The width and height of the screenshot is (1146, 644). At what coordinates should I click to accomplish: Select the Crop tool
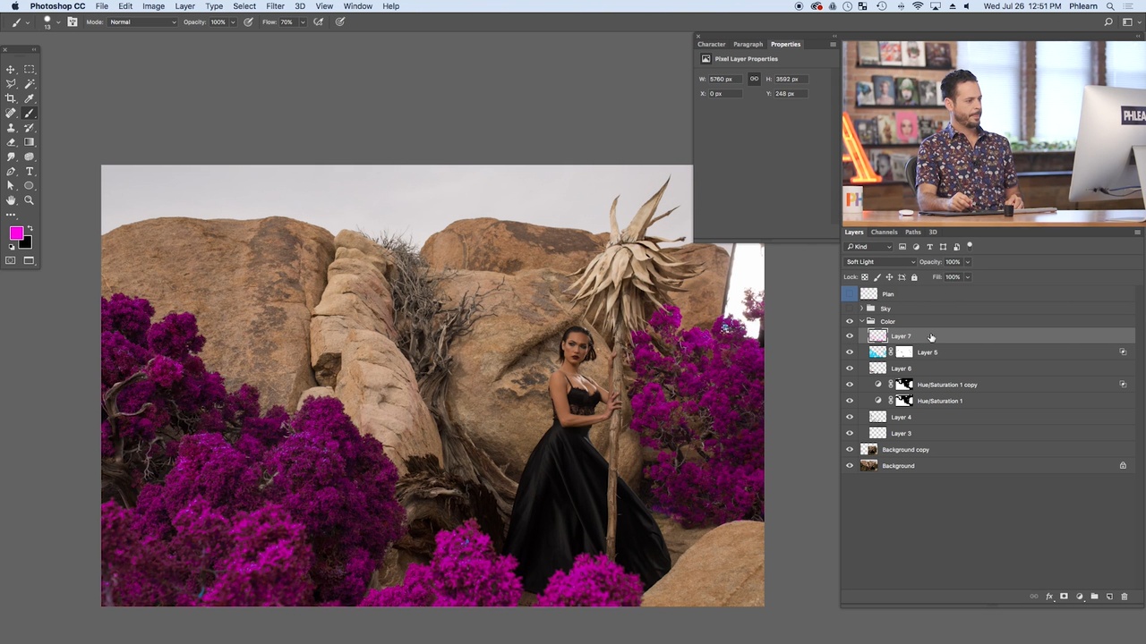[x=11, y=98]
